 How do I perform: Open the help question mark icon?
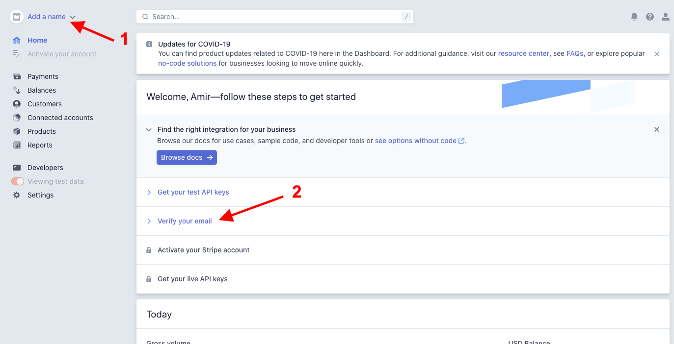pos(650,17)
